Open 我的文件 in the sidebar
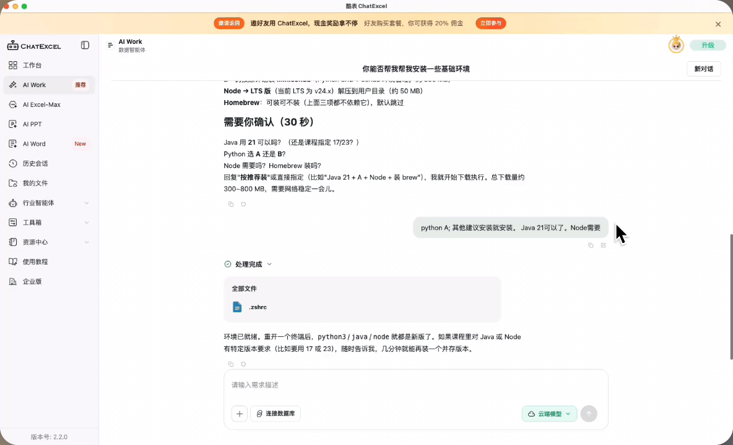The image size is (733, 445). point(50,183)
